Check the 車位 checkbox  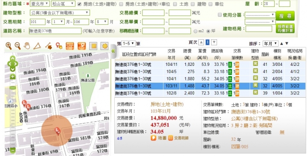pyautogui.click(x=211, y=4)
